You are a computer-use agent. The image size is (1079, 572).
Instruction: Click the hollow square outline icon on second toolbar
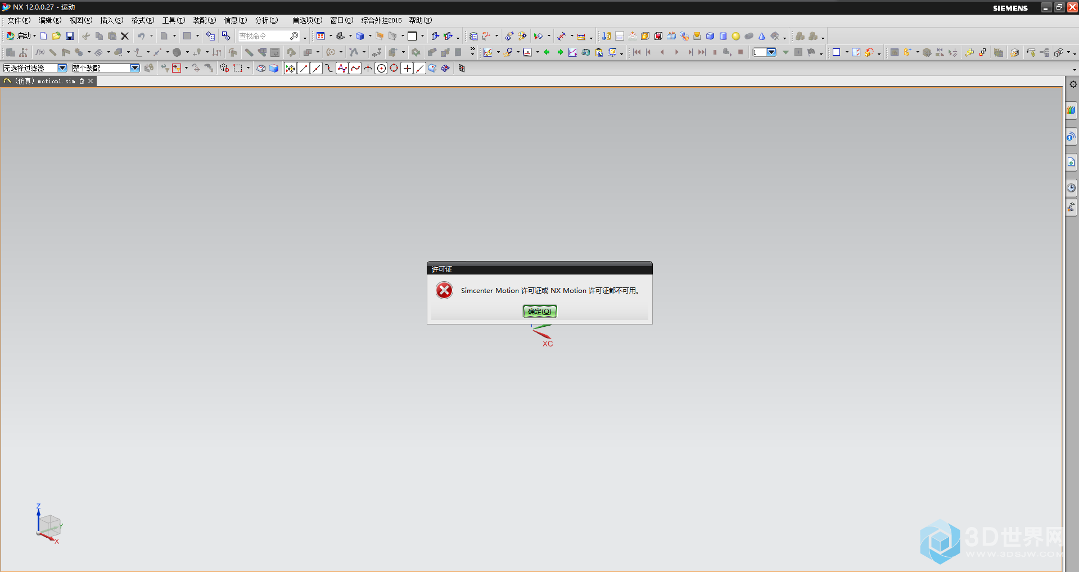[x=836, y=52]
